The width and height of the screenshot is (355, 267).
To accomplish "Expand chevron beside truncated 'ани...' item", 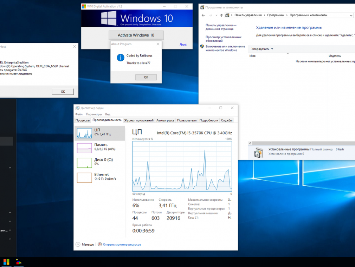I will point(10,230).
